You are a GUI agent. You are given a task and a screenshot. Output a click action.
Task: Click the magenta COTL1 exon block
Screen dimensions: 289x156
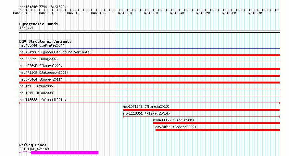tap(65, 153)
